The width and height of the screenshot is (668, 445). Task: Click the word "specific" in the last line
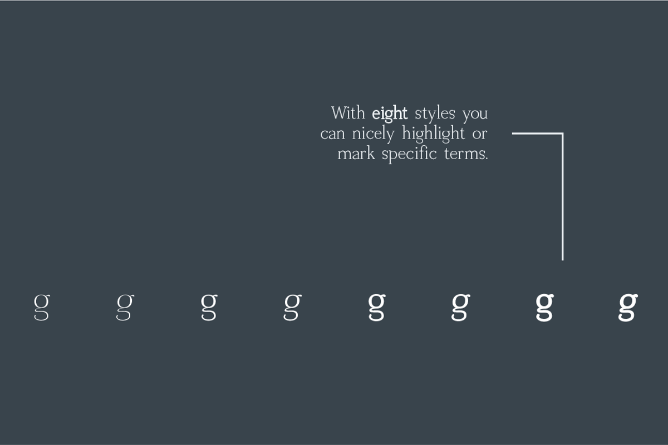coord(409,154)
